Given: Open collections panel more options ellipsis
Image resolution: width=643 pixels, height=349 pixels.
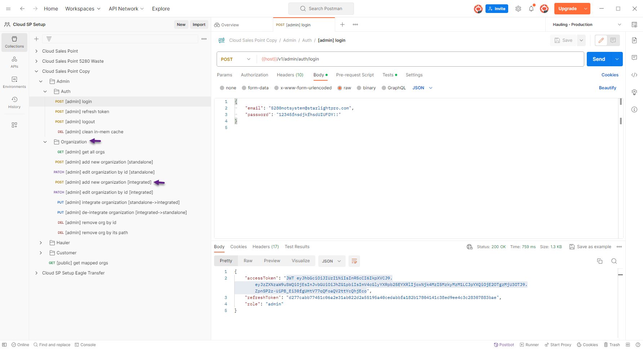Looking at the screenshot, I should pos(204,39).
